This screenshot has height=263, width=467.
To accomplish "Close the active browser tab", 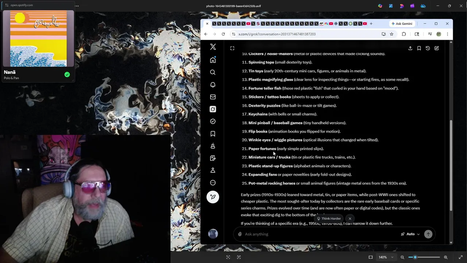I will pyautogui.click(x=207, y=24).
